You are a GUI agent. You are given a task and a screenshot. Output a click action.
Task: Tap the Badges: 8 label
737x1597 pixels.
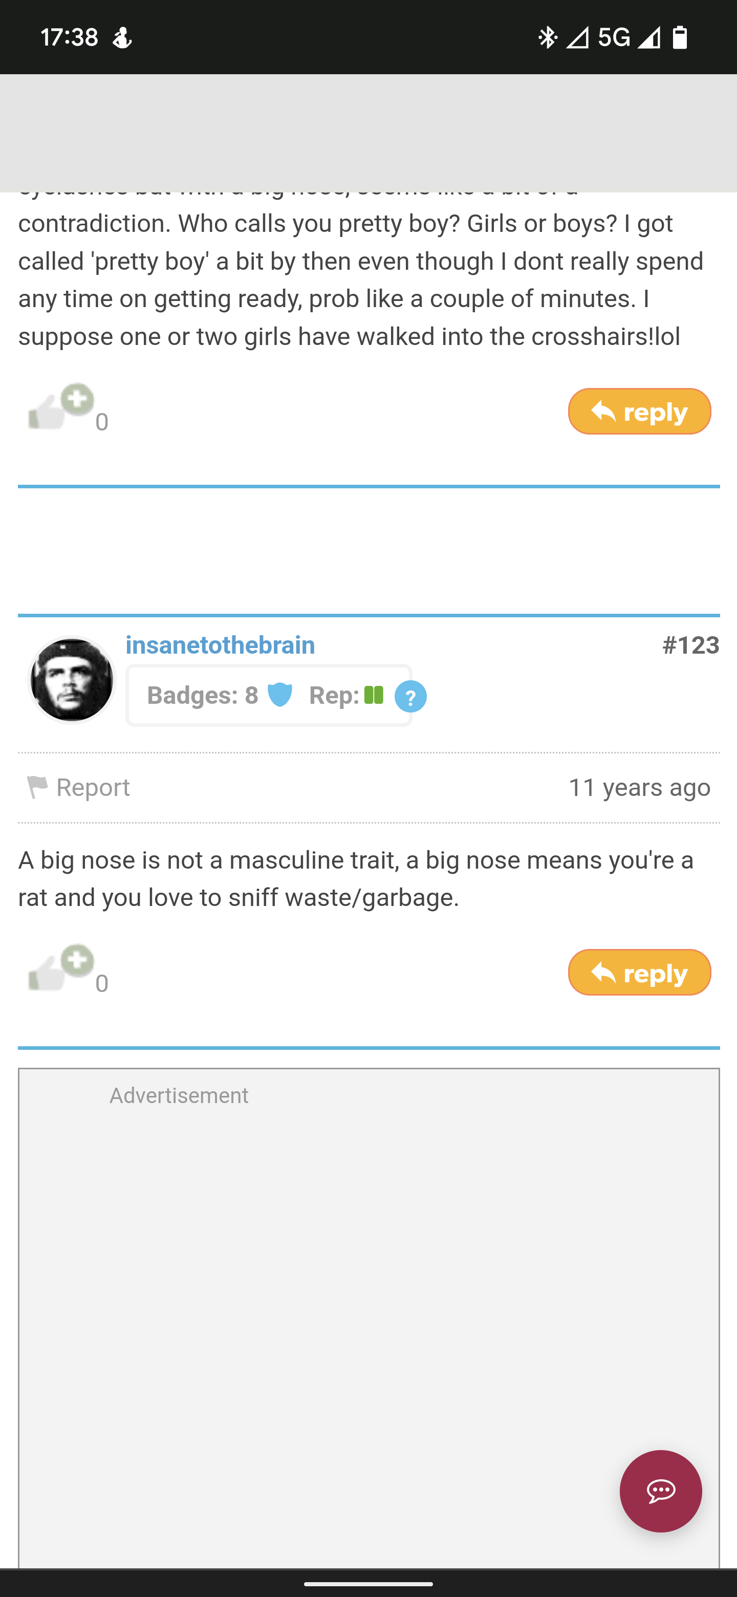203,696
